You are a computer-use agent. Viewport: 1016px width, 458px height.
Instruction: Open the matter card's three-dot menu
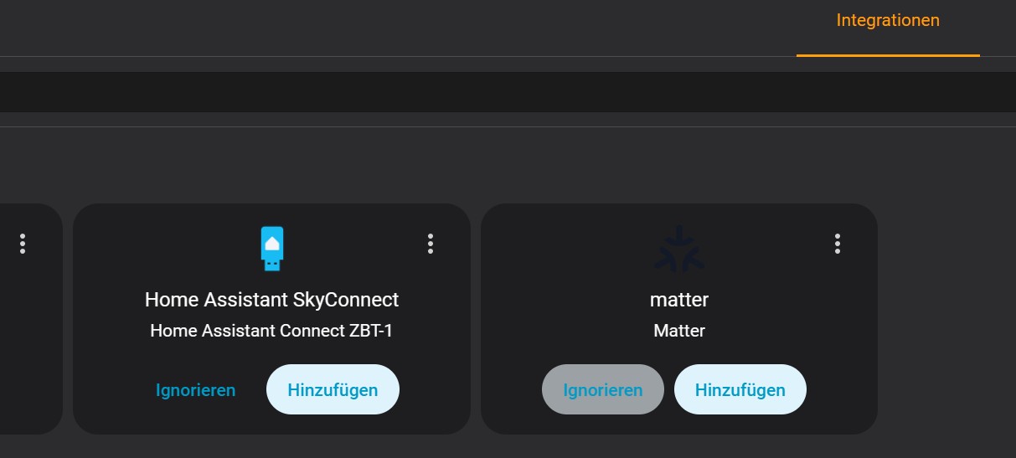click(837, 244)
